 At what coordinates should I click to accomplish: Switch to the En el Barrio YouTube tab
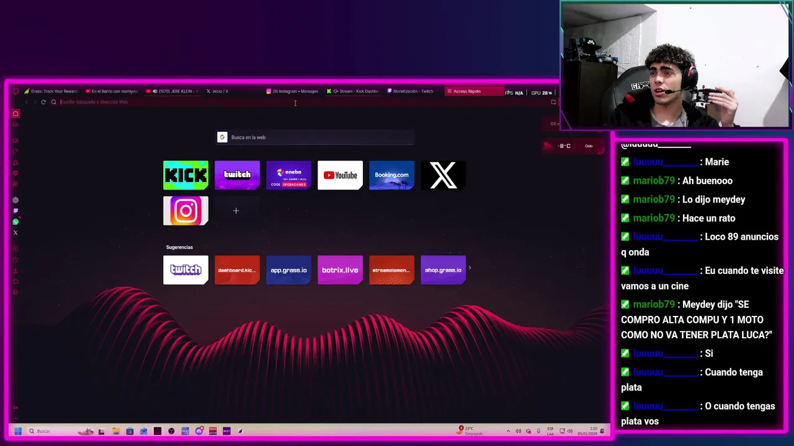(112, 91)
